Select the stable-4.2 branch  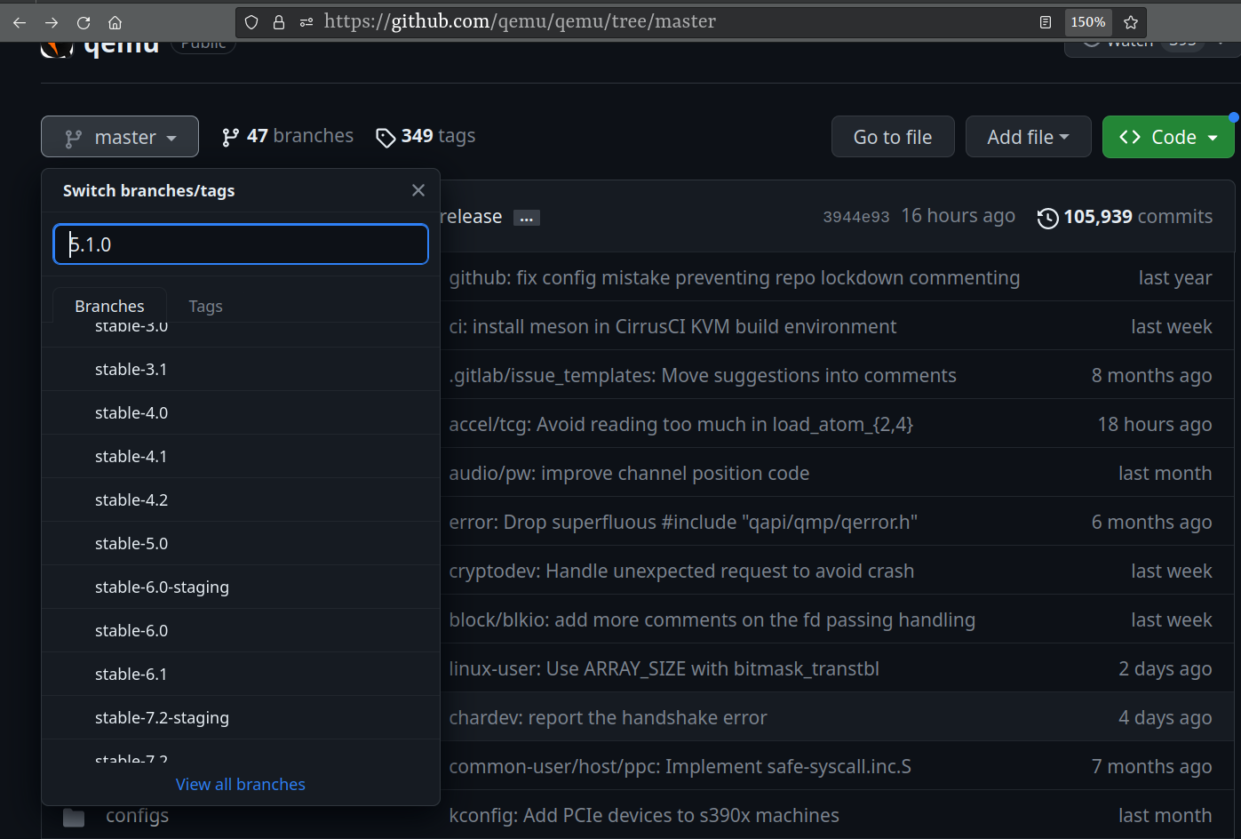[241, 499]
